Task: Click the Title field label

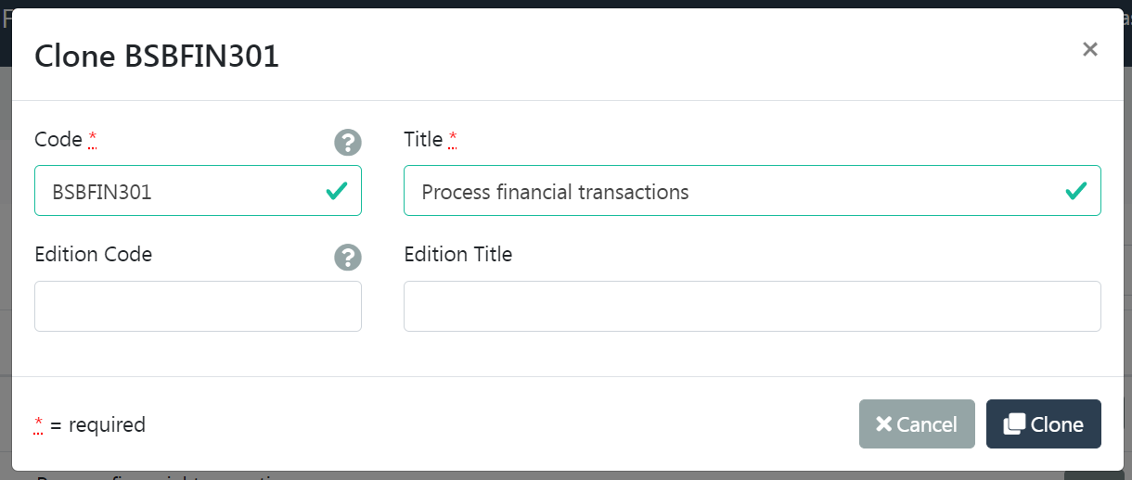Action: [x=423, y=139]
